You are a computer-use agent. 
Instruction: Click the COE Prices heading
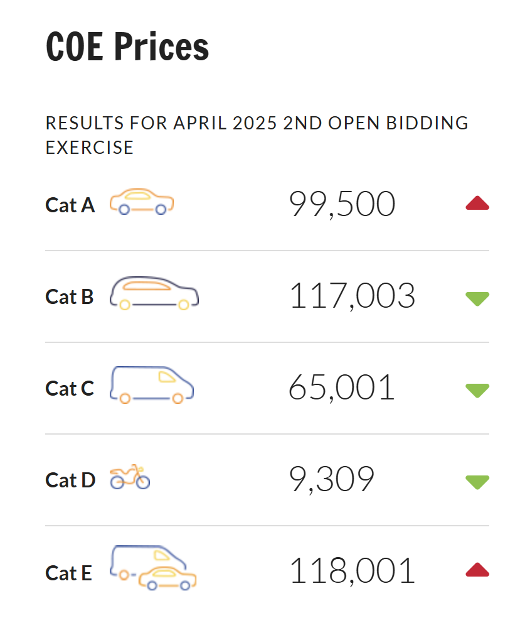127,46
